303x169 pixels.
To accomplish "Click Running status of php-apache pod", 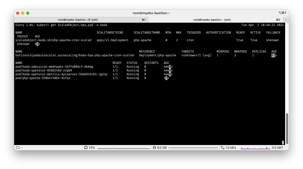I will [133, 78].
